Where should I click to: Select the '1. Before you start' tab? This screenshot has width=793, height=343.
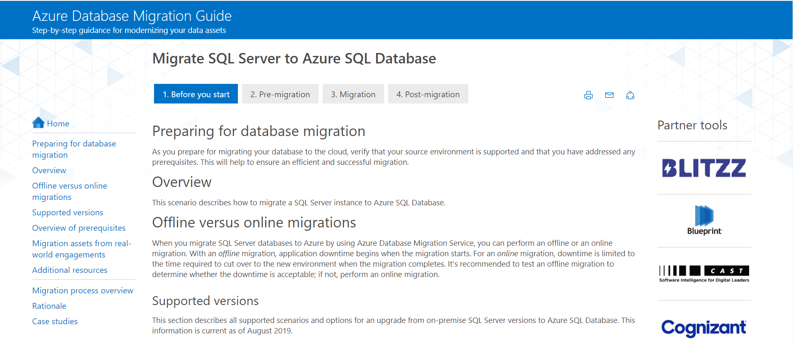coord(196,94)
